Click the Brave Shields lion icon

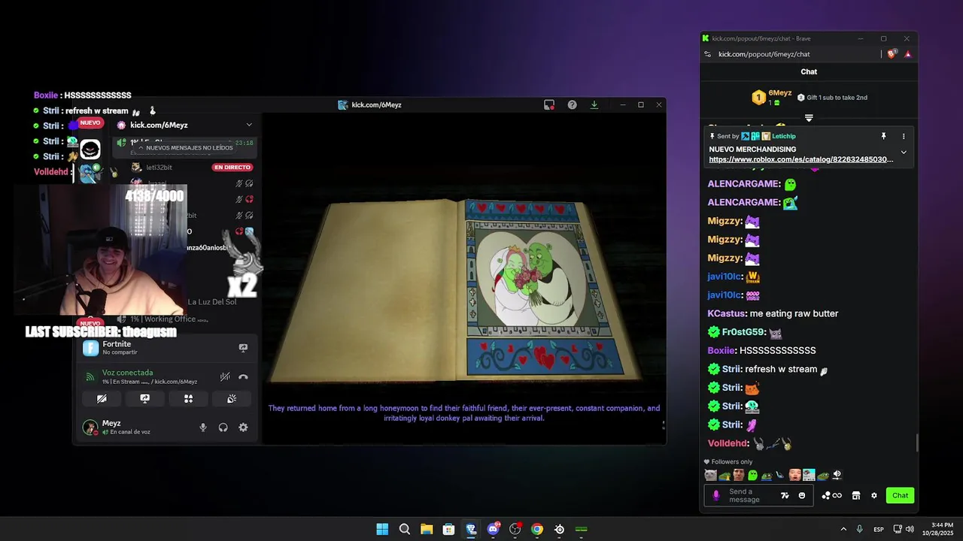(x=892, y=54)
